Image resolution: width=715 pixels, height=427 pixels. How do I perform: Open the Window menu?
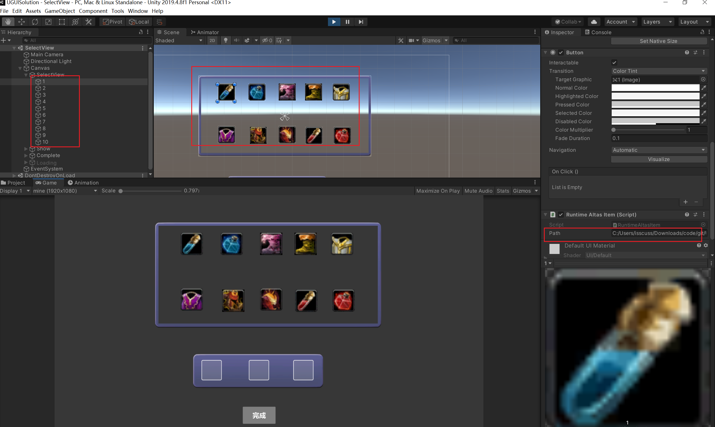[x=138, y=11]
